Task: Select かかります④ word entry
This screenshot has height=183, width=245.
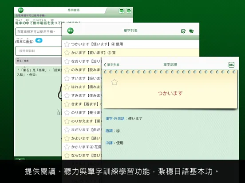Action: (x=82, y=147)
